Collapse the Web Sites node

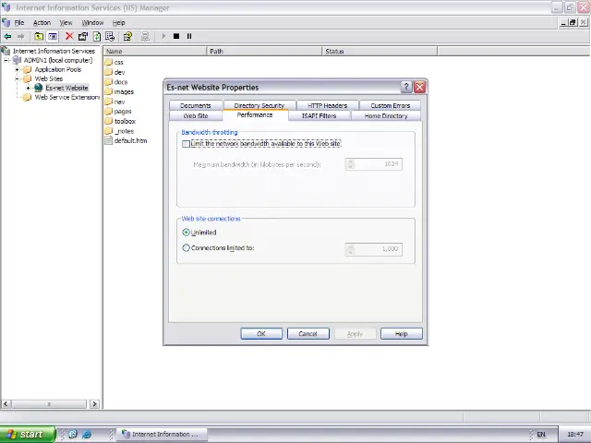tap(17, 78)
